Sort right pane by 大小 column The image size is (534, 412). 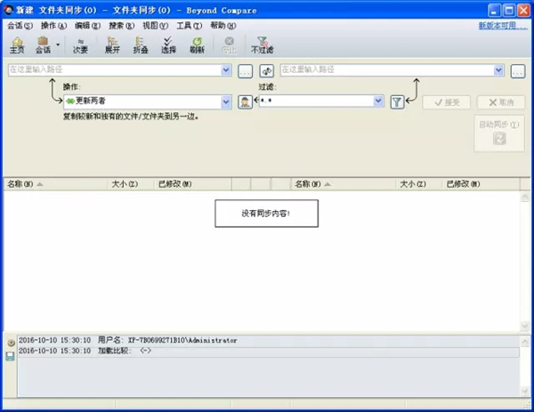pyautogui.click(x=419, y=184)
